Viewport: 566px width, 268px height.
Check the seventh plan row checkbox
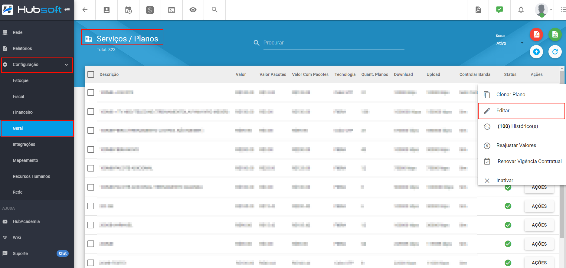click(x=91, y=206)
